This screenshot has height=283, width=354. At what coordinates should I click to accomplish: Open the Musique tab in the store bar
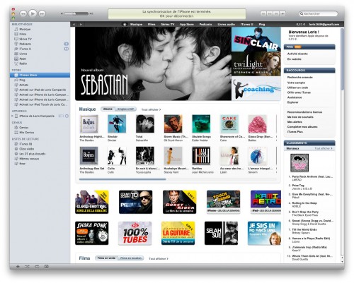point(136,24)
